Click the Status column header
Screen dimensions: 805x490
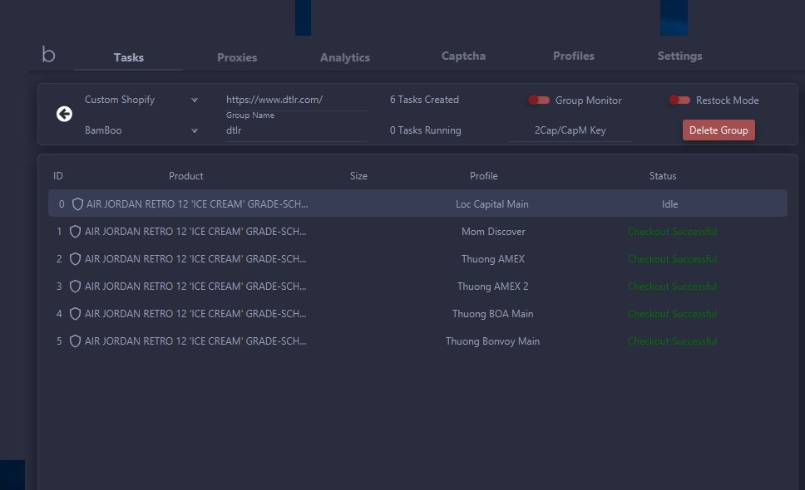(x=663, y=176)
